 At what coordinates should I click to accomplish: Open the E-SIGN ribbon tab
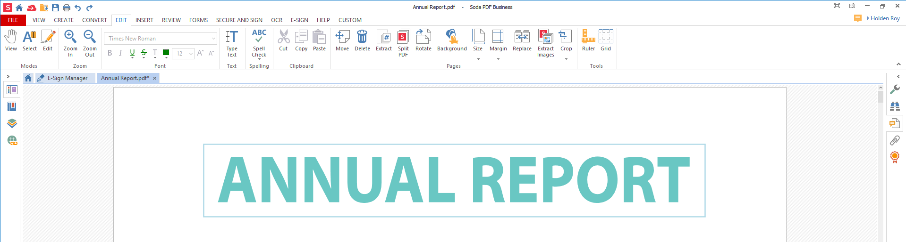tap(299, 20)
